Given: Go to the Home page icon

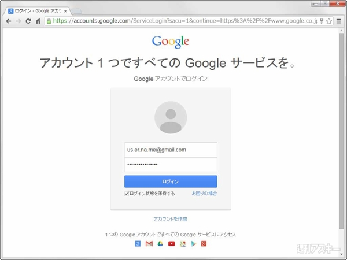Looking at the screenshot, I should [38, 21].
